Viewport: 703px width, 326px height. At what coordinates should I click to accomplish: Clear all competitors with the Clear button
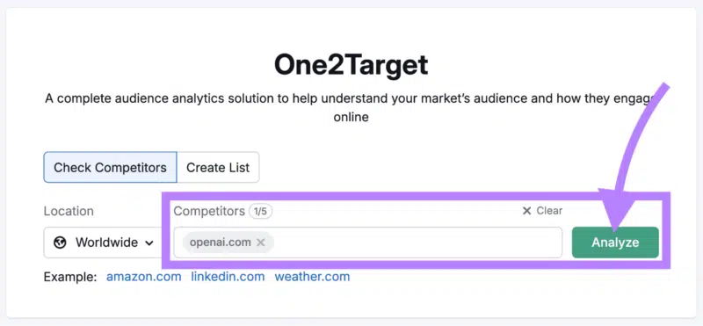pos(542,211)
